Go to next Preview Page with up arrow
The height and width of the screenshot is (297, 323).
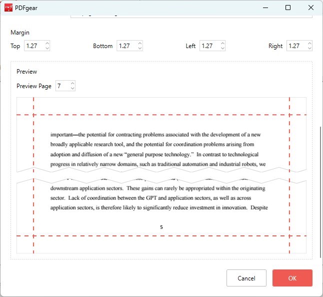[x=72, y=83]
